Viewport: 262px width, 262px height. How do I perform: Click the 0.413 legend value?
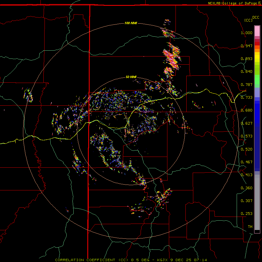click(x=247, y=175)
